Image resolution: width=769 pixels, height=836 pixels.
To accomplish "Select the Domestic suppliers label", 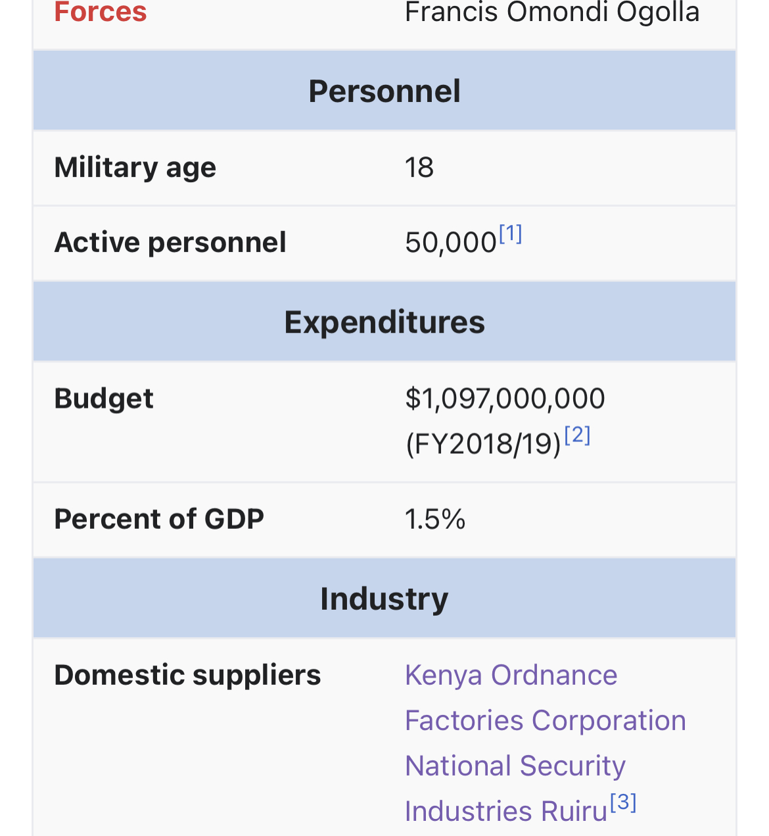I will 187,675.
